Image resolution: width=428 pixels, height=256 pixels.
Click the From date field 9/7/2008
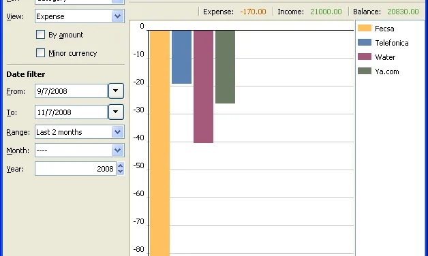pyautogui.click(x=71, y=91)
